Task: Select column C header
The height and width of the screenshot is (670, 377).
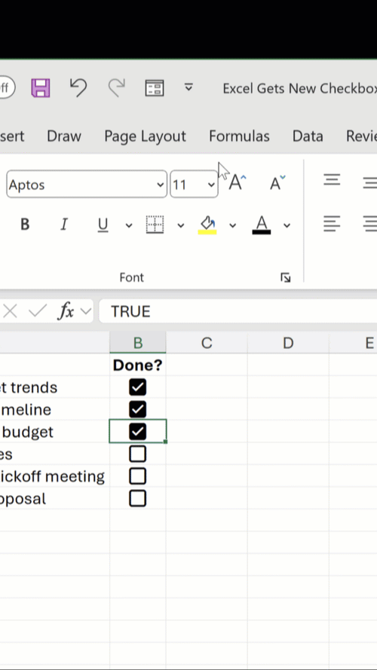Action: [x=207, y=343]
